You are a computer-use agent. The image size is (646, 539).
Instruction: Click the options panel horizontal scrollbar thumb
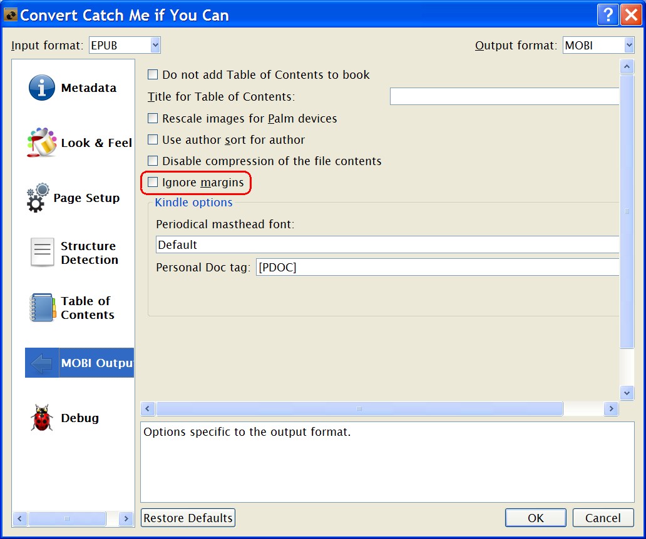tap(359, 408)
